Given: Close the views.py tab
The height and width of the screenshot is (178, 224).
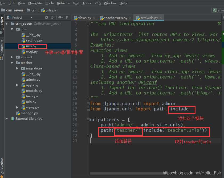Looking at the screenshot, I should tap(94, 18).
